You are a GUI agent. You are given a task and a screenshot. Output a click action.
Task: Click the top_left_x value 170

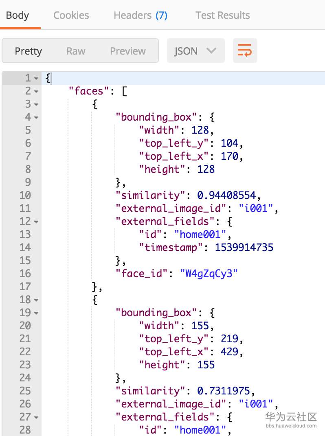click(x=229, y=156)
